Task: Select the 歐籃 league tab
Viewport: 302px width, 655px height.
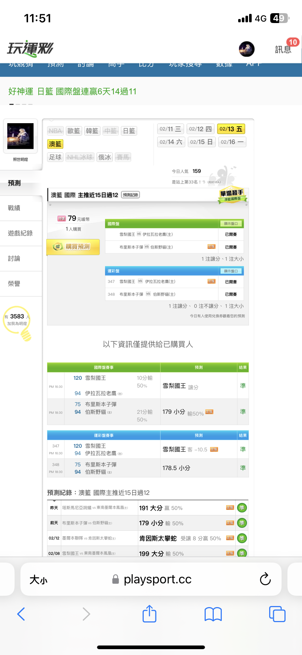Action: 74,131
